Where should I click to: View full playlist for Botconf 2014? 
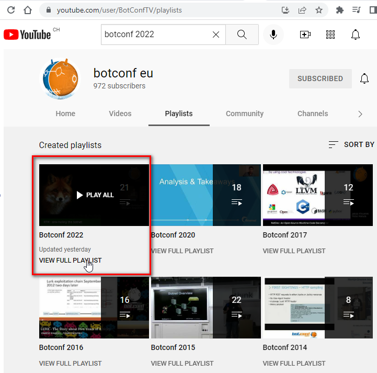(294, 364)
